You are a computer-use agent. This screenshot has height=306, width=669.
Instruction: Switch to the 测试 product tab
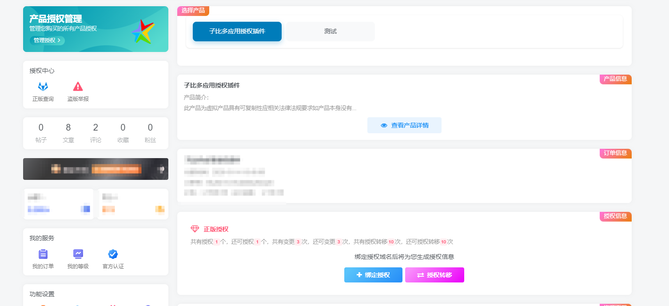(330, 32)
